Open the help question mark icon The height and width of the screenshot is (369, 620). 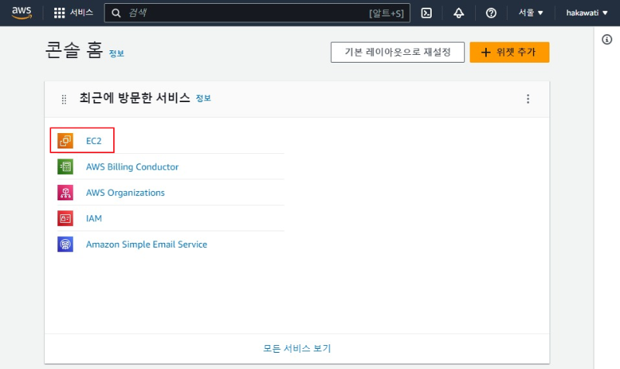(x=491, y=13)
